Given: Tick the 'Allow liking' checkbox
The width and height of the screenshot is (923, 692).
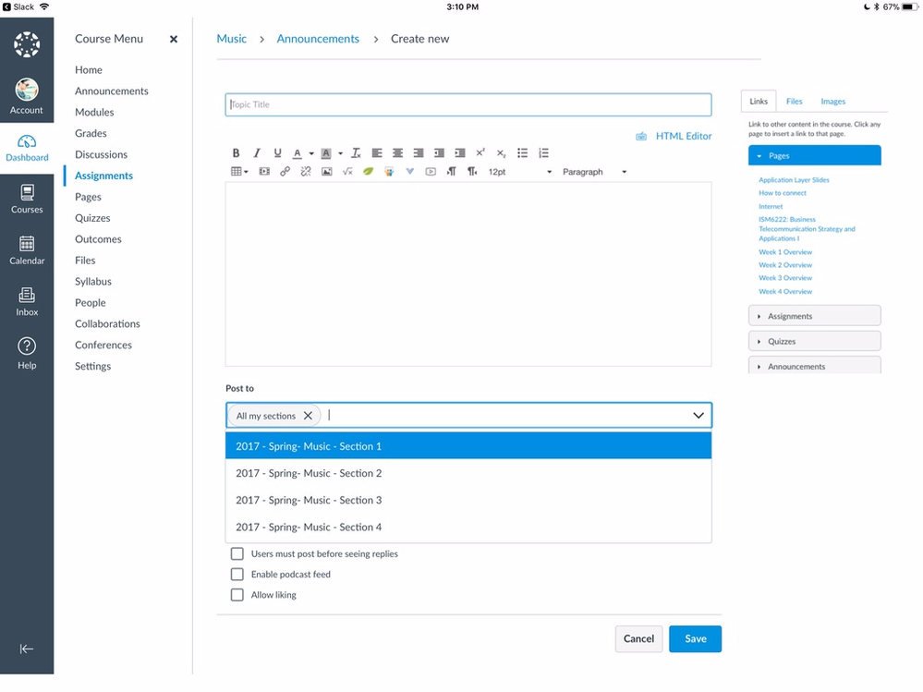Looking at the screenshot, I should click(x=237, y=595).
